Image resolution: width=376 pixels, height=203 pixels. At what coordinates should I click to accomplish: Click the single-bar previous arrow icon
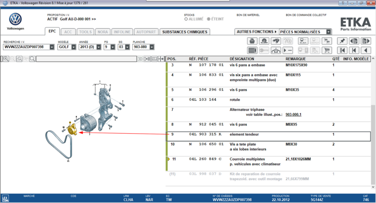point(354,50)
